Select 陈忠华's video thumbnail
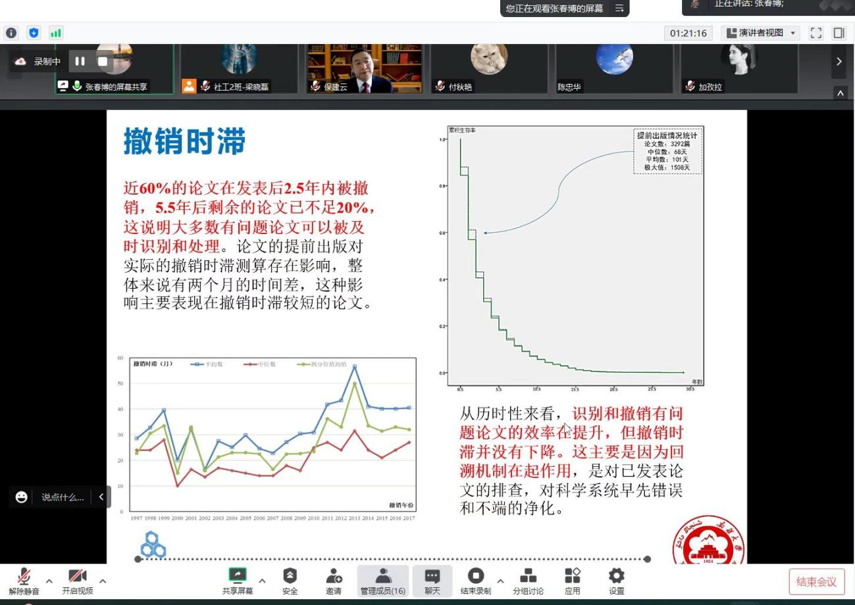The width and height of the screenshot is (855, 605). (x=614, y=69)
